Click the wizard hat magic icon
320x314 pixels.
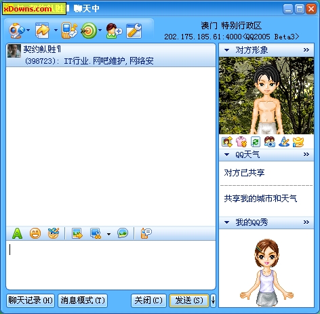pyautogui.click(x=284, y=142)
